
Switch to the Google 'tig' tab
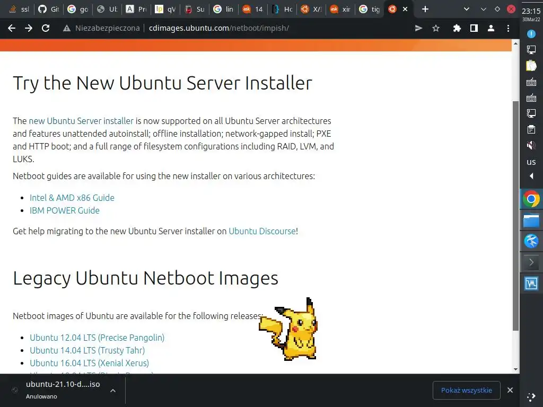(370, 10)
